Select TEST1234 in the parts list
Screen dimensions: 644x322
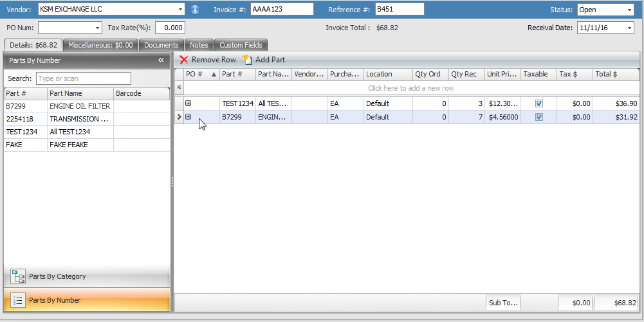[87, 132]
